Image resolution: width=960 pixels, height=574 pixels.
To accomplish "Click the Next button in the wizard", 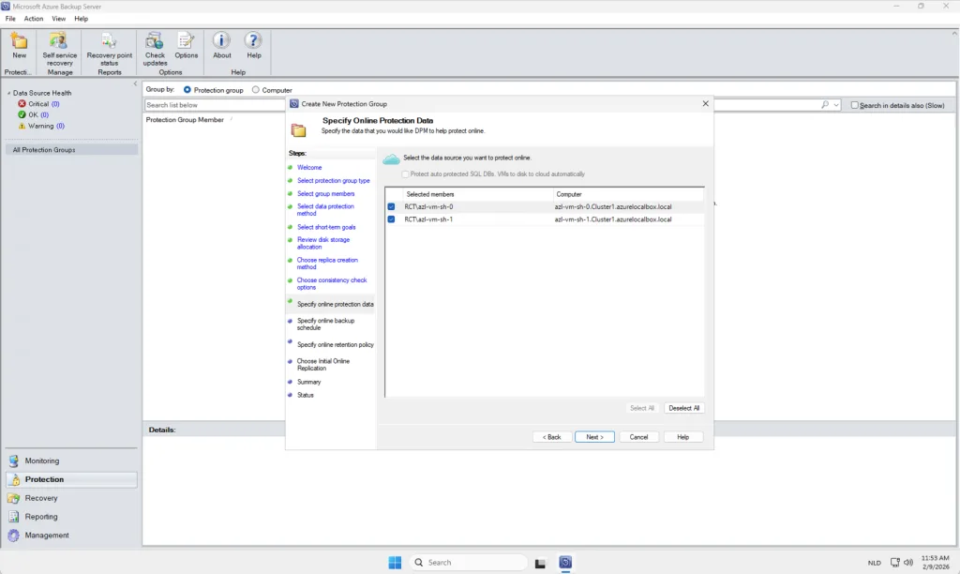I will (594, 437).
